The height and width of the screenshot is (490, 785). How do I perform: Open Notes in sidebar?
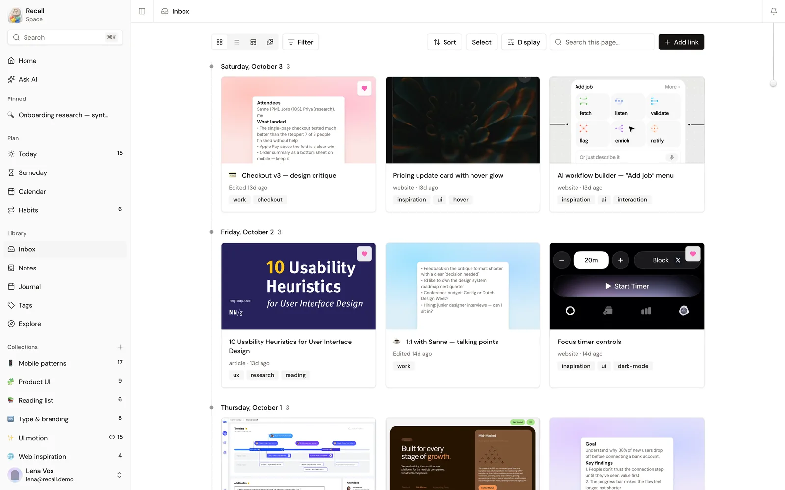[x=65, y=268]
